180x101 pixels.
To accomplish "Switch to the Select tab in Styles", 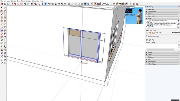I will pos(147,30).
